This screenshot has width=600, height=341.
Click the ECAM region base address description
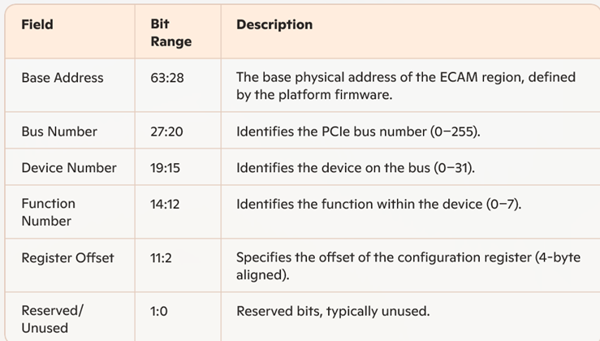point(405,86)
